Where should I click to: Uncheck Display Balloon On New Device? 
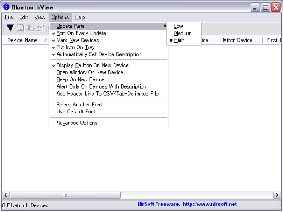pos(109,65)
